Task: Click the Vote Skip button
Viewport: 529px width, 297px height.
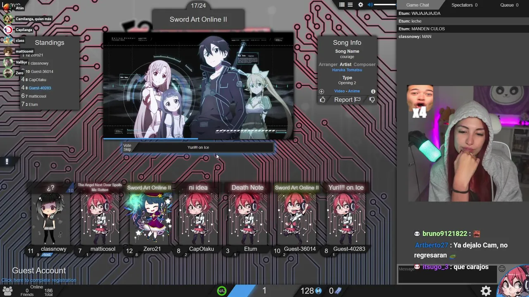Action: pyautogui.click(x=127, y=147)
